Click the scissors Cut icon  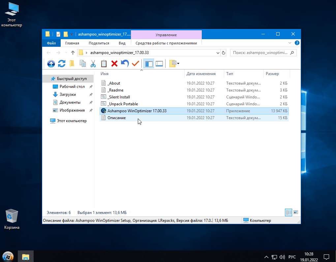pos(93,64)
